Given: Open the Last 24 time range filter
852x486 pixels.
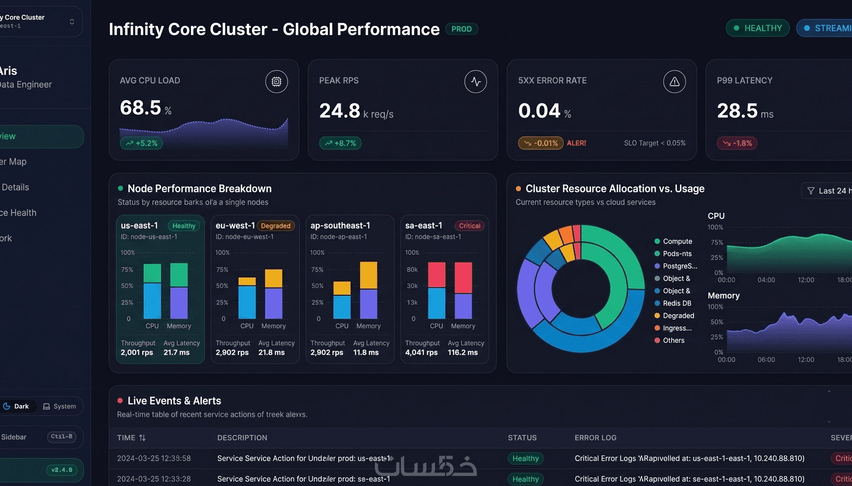Looking at the screenshot, I should tap(827, 191).
